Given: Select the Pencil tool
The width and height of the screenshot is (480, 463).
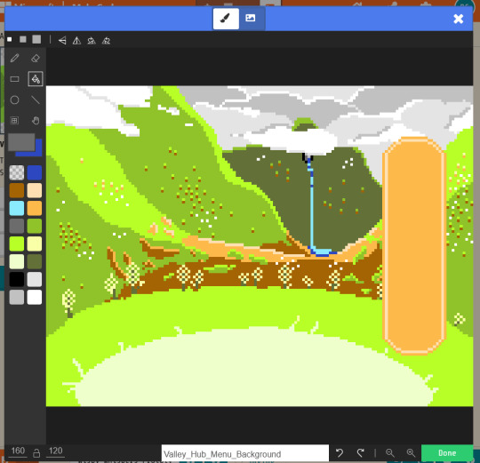Looking at the screenshot, I should 15,58.
